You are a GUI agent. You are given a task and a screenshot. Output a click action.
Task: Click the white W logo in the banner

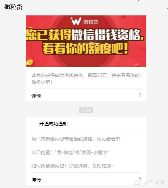coord(76,21)
